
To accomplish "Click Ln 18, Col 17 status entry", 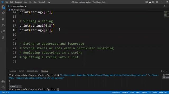I will pos(115,92).
